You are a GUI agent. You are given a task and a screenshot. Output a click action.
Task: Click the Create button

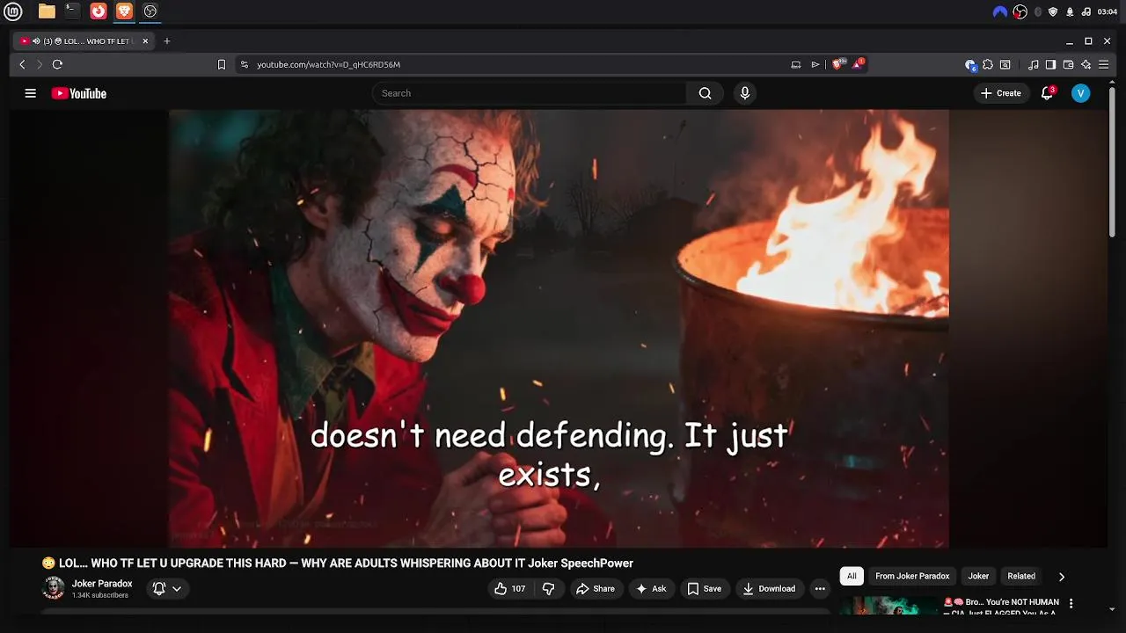point(1001,93)
